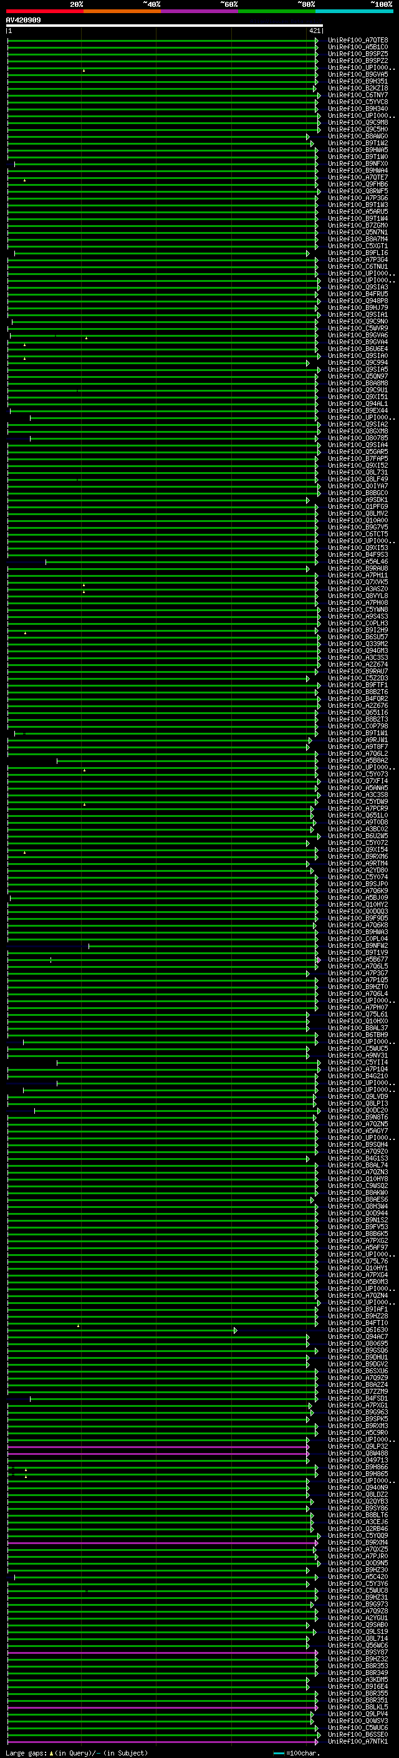The width and height of the screenshot is (399, 1758).
Task: Click the purple ~60% identity legend segment
Action: tap(199, 11)
